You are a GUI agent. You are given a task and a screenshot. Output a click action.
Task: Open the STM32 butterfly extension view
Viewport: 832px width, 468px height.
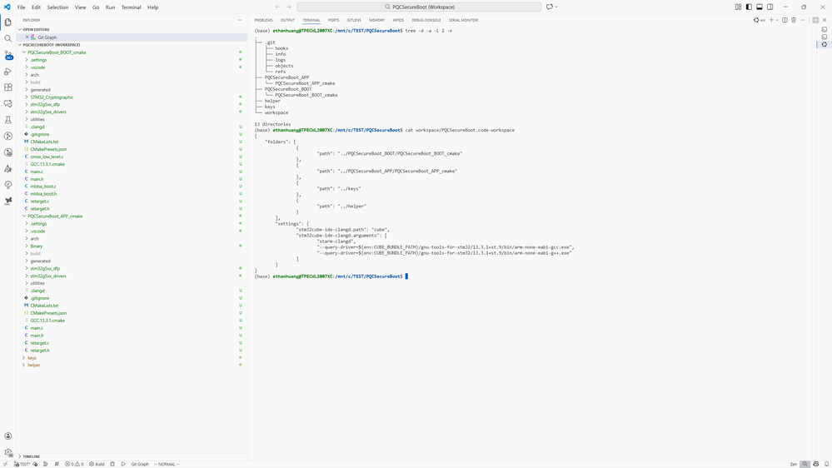tap(8, 201)
